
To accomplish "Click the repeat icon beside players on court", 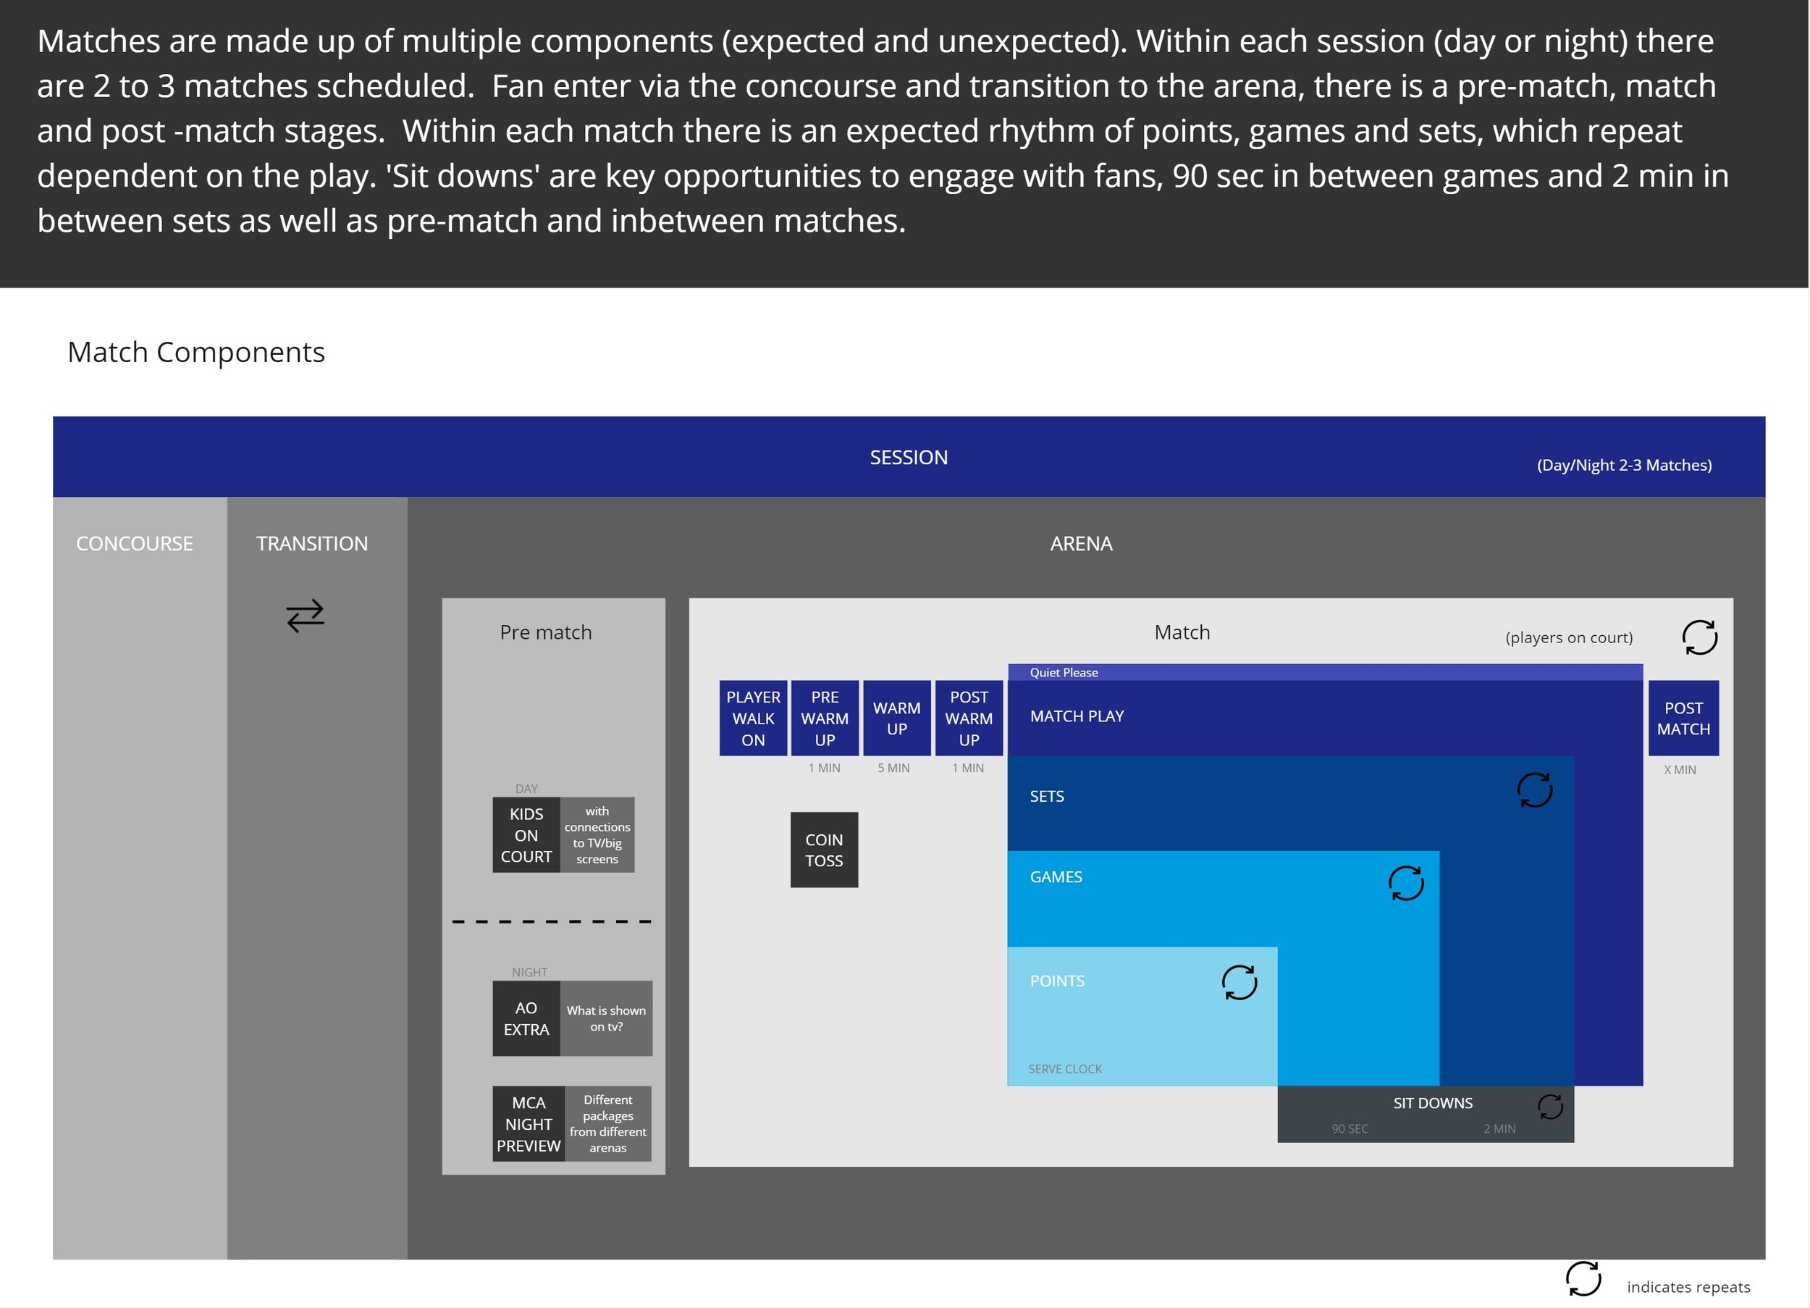I will (1699, 637).
